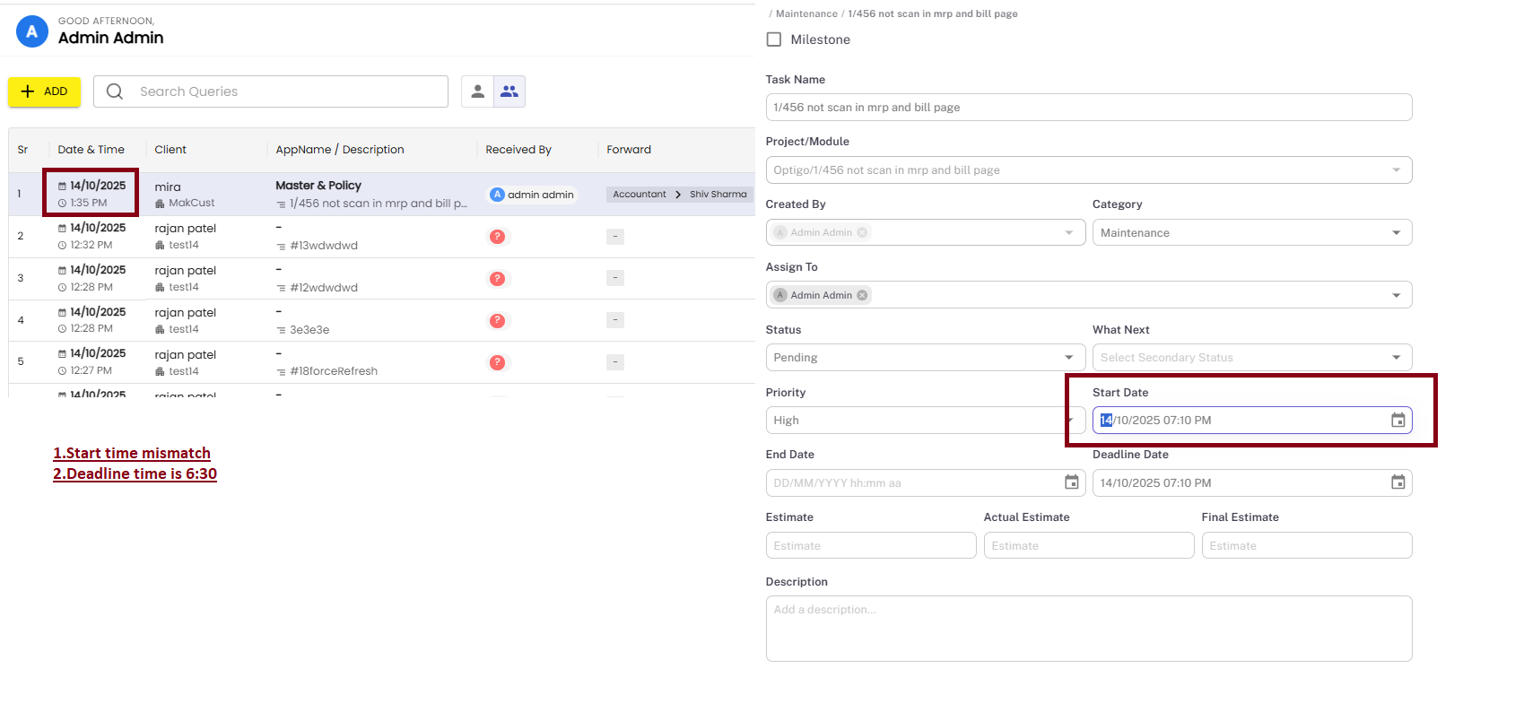Expand the Status dropdown showing Pending

coord(925,358)
